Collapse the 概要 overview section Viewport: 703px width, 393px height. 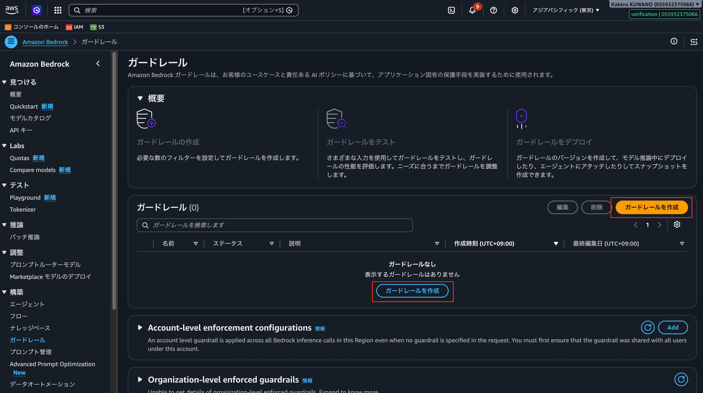pos(140,98)
